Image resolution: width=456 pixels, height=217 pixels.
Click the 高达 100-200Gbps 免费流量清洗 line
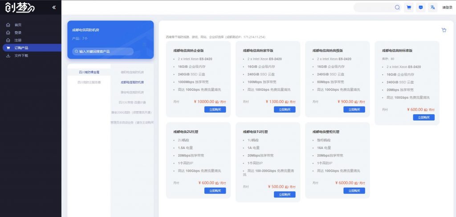click(x=269, y=173)
